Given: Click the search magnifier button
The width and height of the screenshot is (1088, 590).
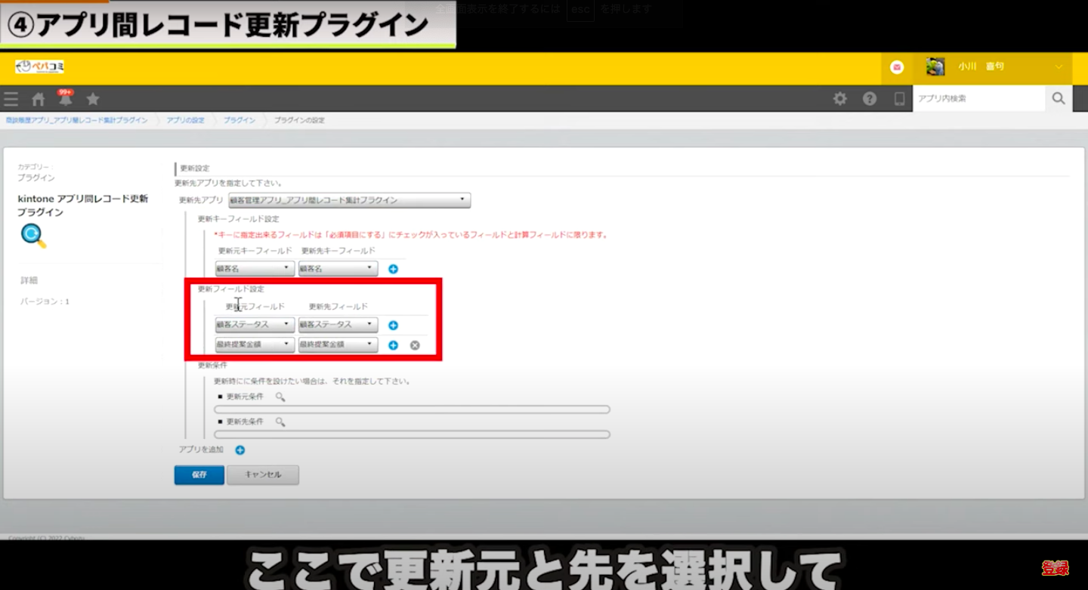Looking at the screenshot, I should pyautogui.click(x=1059, y=98).
